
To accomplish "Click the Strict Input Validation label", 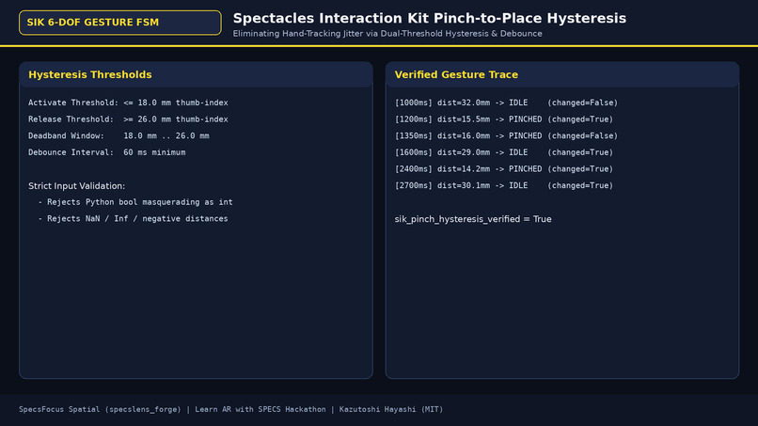I will point(76,186).
